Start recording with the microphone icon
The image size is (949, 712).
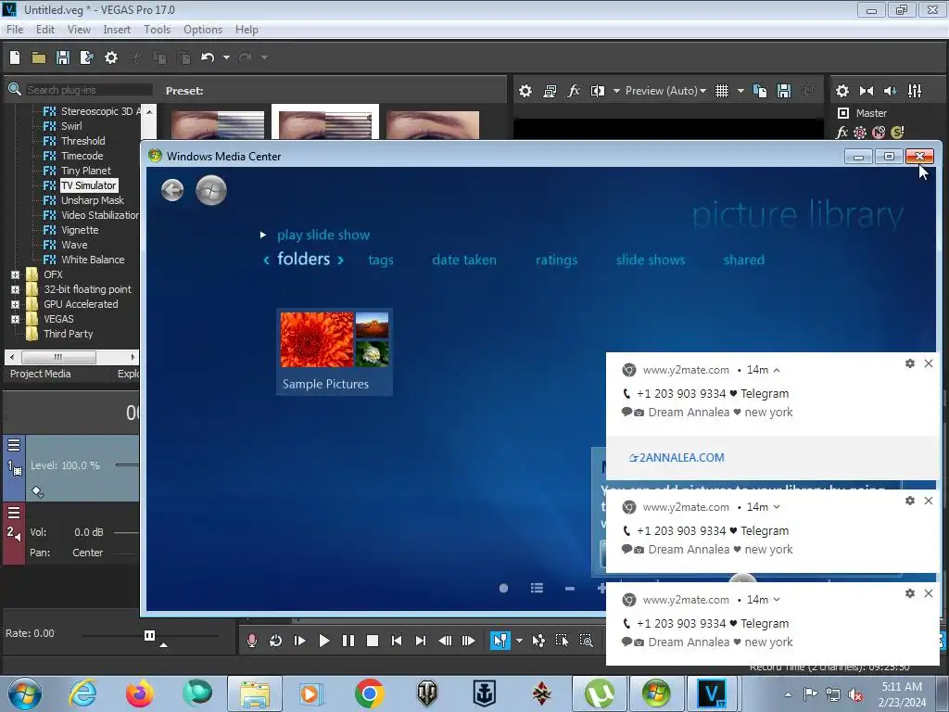tap(252, 641)
